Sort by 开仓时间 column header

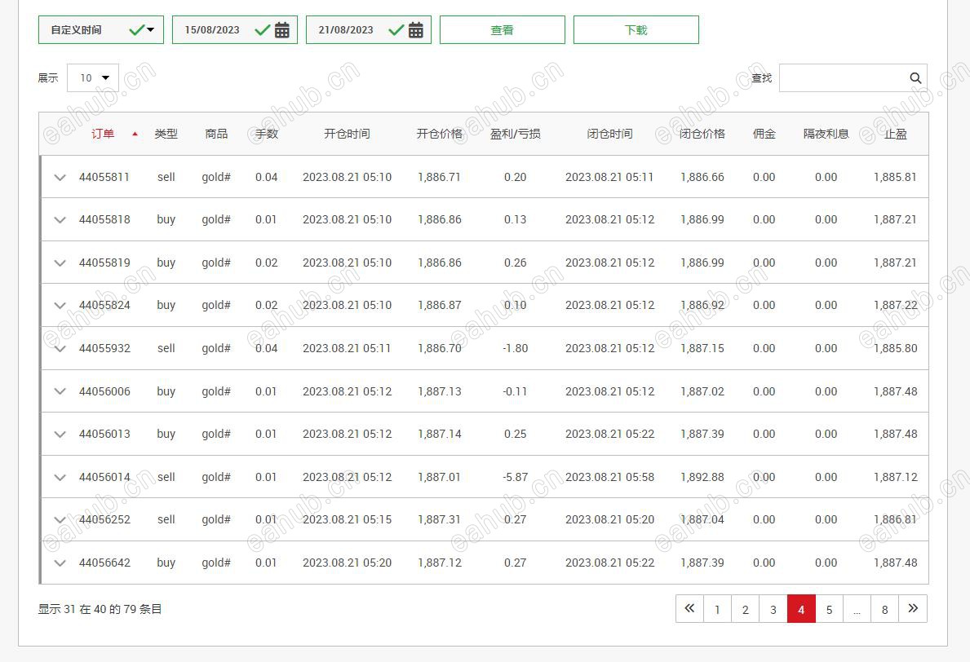coord(347,134)
